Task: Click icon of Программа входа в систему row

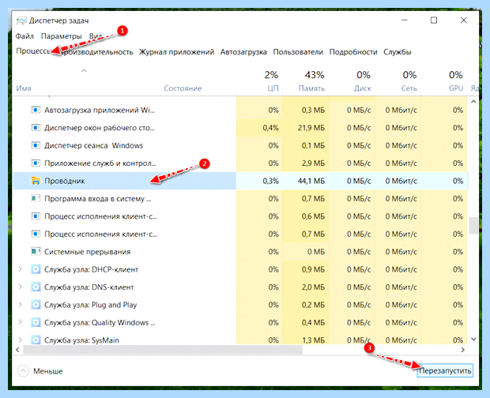Action: click(36, 198)
